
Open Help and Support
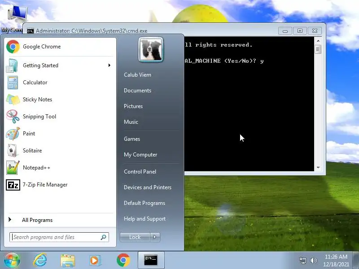pos(144,219)
